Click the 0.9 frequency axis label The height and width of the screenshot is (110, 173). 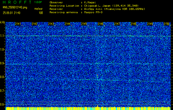pos(2,63)
